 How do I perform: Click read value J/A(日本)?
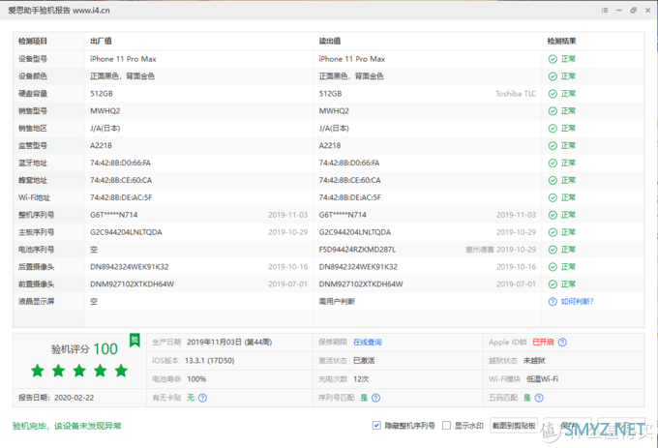334,129
